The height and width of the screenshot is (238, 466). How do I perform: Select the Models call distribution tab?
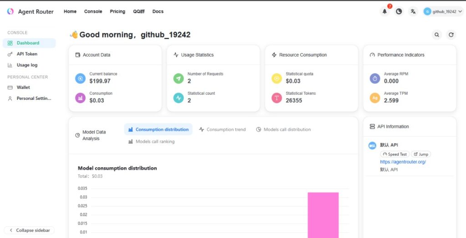(x=284, y=129)
